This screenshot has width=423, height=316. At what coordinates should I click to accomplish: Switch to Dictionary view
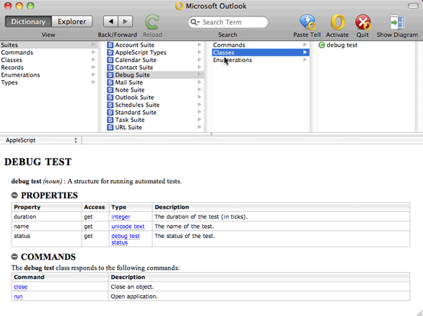click(28, 22)
